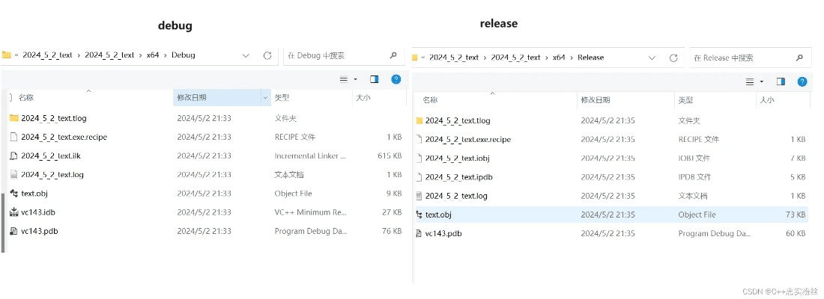
Task: Click 2024_5_2_text.exe.recipe file icon in Debug
Action: click(14, 137)
